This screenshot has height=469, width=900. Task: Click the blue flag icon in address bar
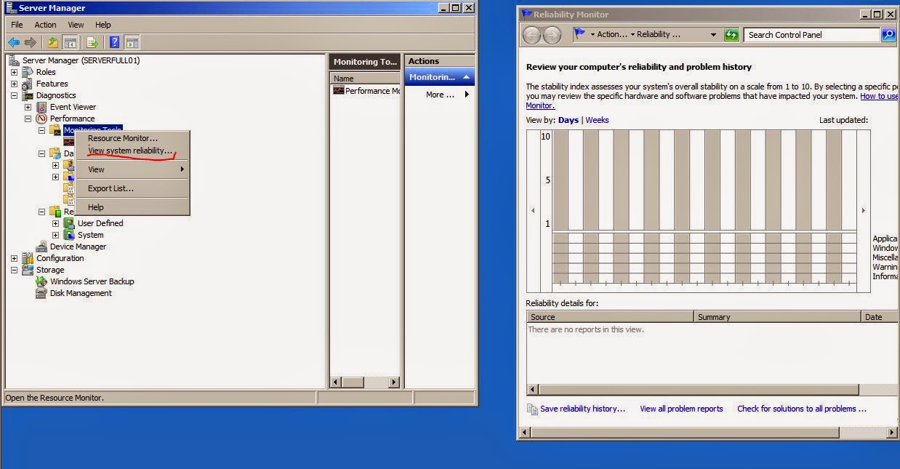click(x=579, y=33)
